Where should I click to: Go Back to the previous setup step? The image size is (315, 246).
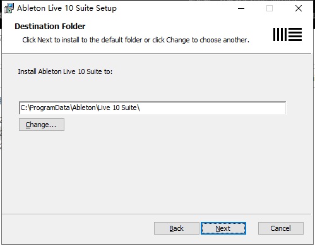point(177,228)
